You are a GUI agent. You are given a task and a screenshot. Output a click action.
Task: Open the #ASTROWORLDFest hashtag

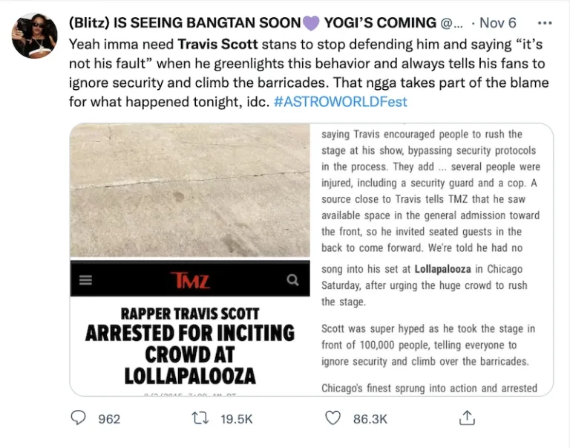341,101
